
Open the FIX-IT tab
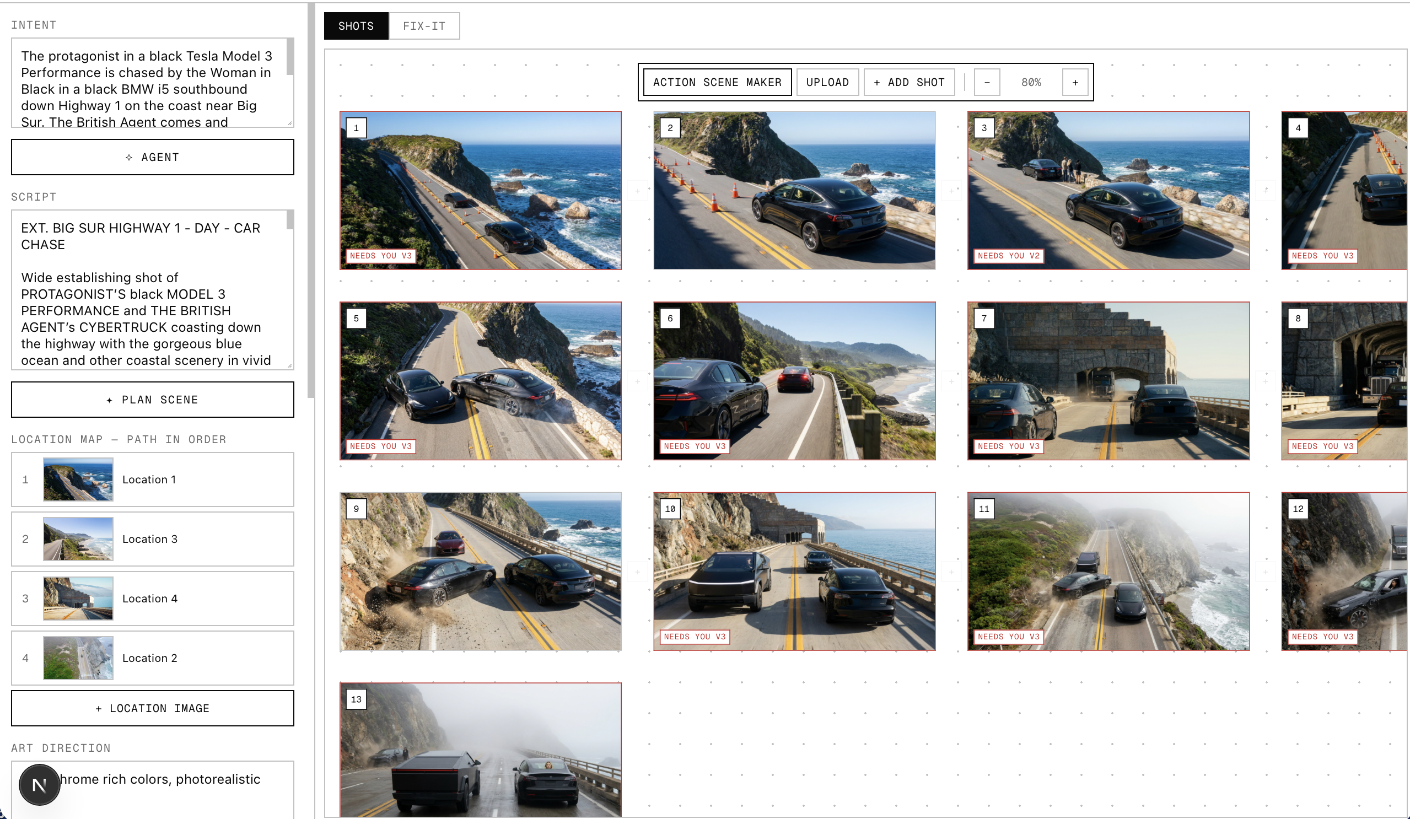424,26
